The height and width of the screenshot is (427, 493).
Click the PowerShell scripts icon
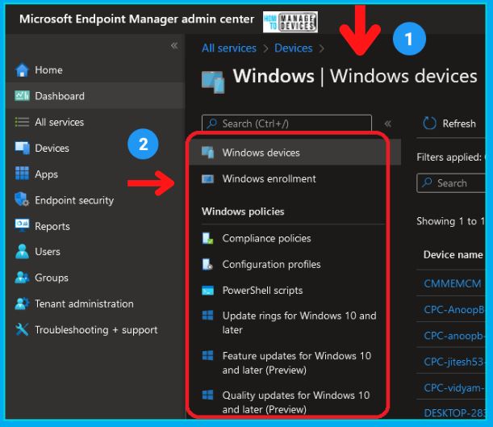208,291
